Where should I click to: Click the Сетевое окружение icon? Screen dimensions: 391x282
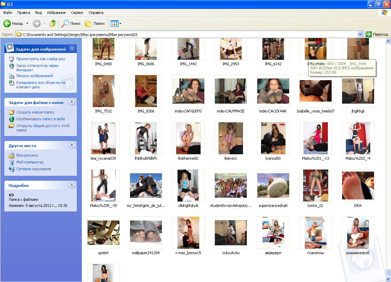[x=12, y=169]
